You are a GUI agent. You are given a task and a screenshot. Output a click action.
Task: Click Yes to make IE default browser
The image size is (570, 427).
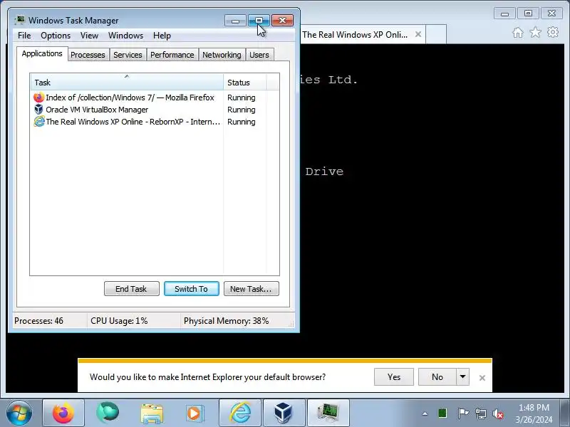tap(394, 377)
